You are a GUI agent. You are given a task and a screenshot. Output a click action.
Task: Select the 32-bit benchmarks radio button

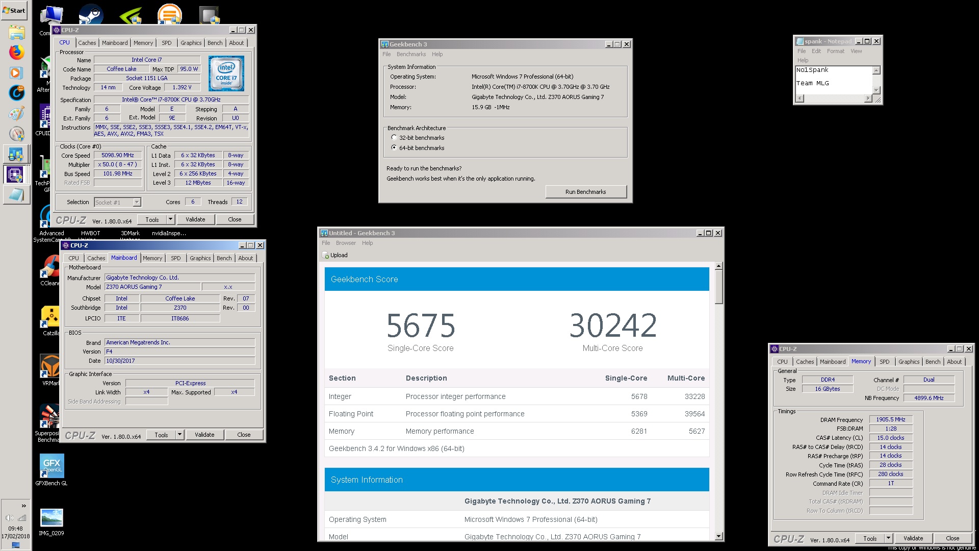(x=394, y=138)
